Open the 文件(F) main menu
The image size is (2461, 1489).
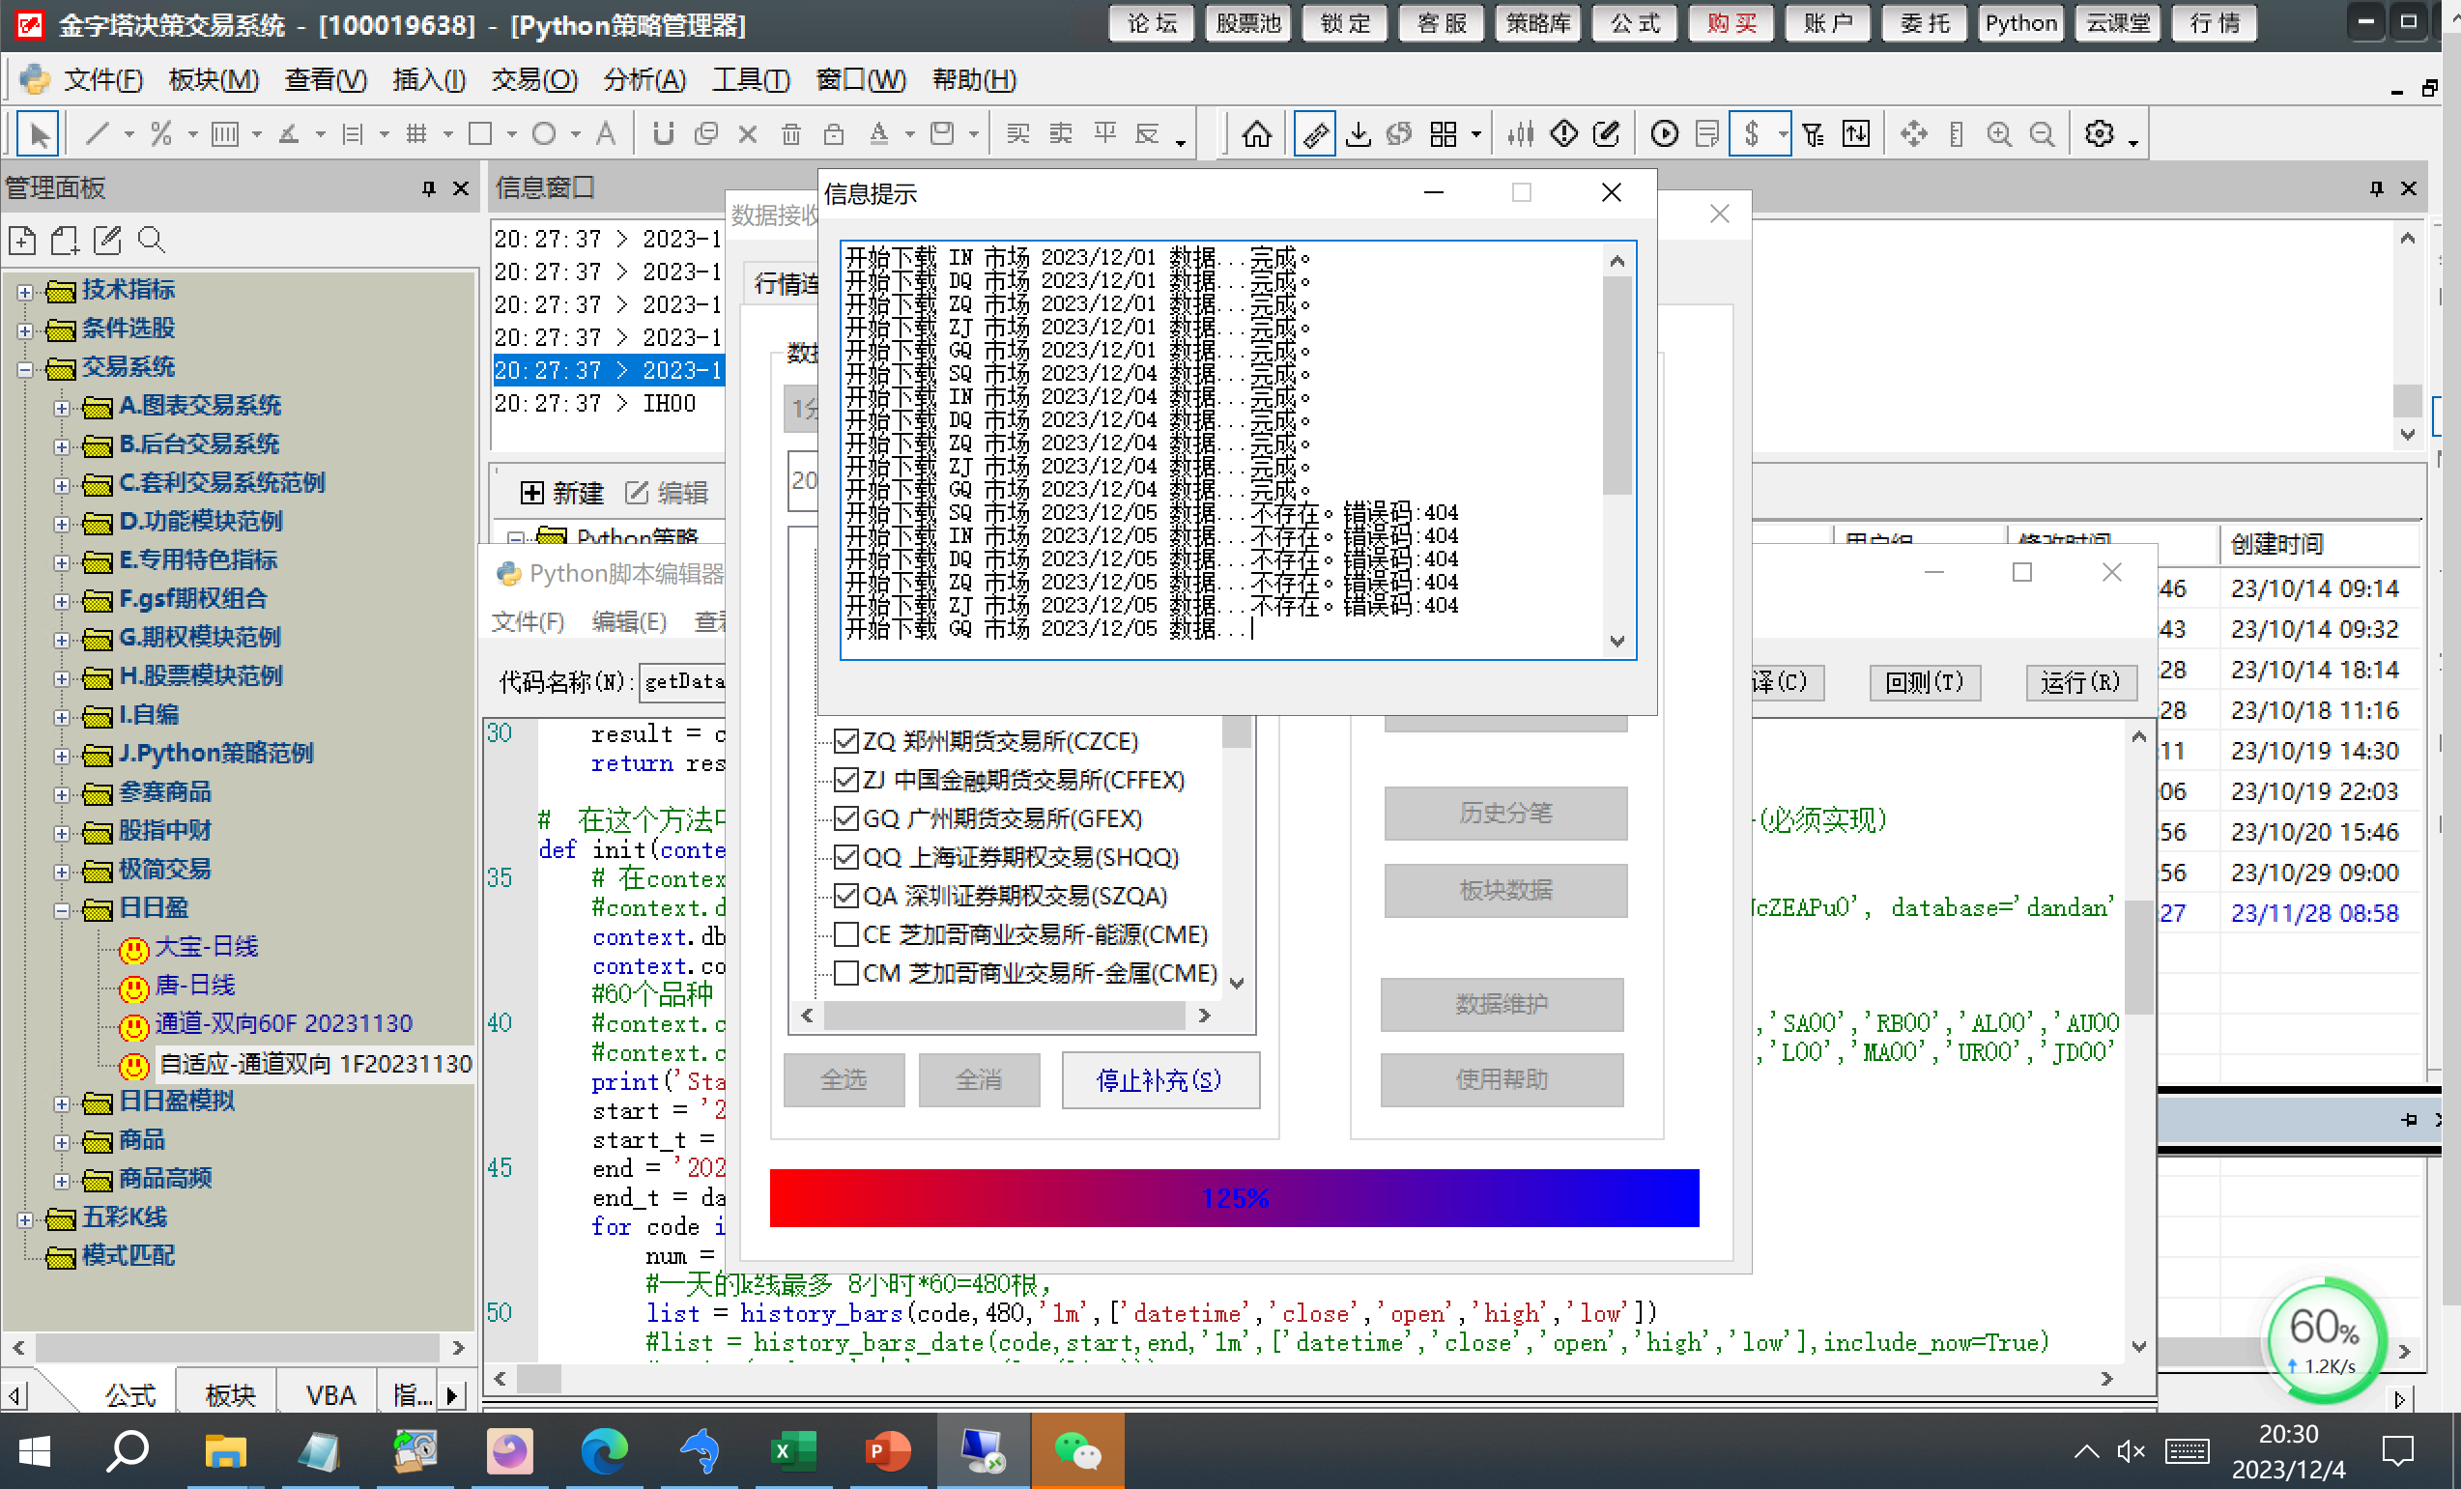[102, 80]
